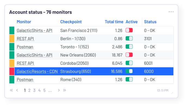Click total time value '0.86'
The image size is (187, 107).
pos(118,38)
